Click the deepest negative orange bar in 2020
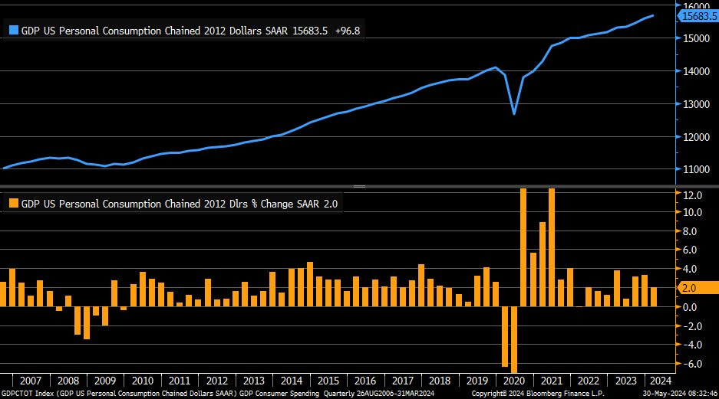Screen dimensions: 719x399 point(514,340)
